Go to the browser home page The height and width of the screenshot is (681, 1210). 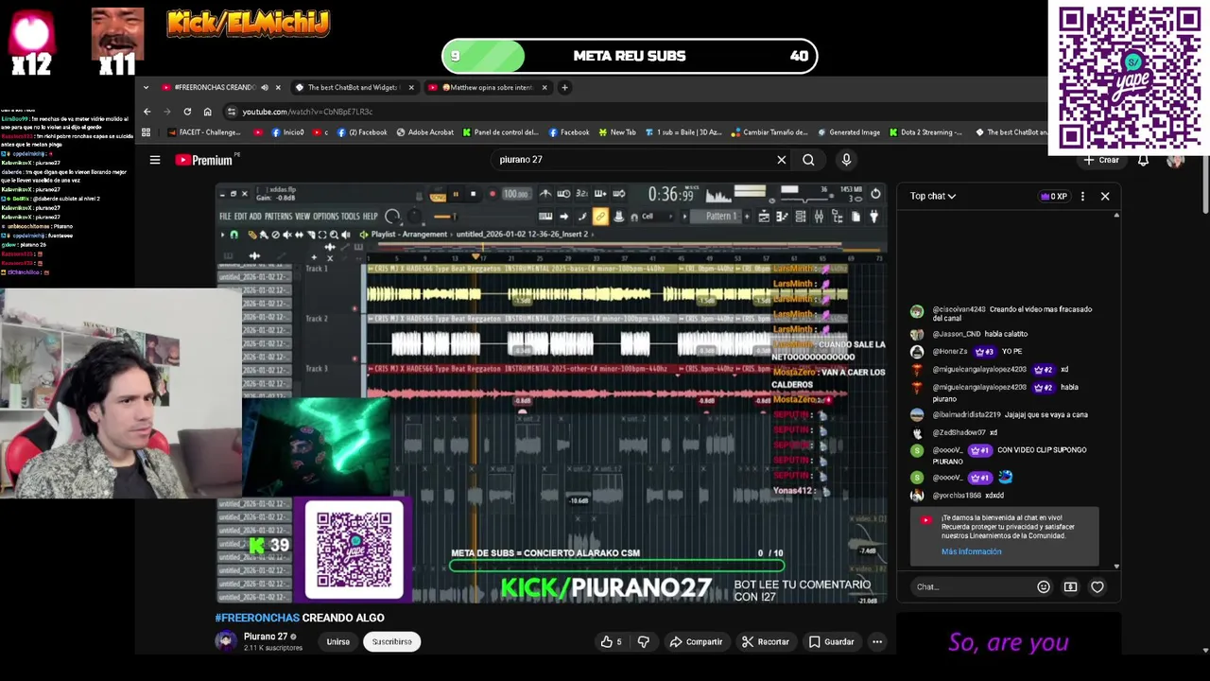click(207, 112)
